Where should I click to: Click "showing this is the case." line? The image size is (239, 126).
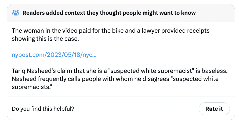[x=45, y=39]
